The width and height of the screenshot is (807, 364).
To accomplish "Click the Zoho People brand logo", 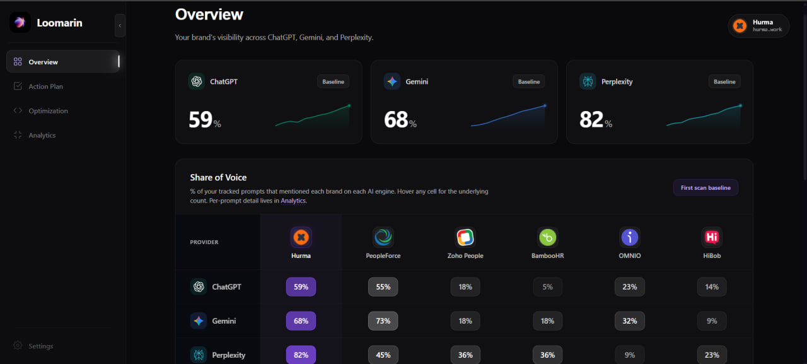I will pos(465,237).
